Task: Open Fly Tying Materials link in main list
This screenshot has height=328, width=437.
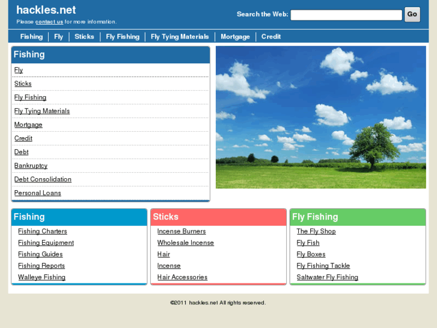Action: (x=42, y=111)
